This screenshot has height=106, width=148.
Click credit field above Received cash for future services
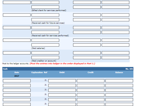pyautogui.click(x=115, y=20)
